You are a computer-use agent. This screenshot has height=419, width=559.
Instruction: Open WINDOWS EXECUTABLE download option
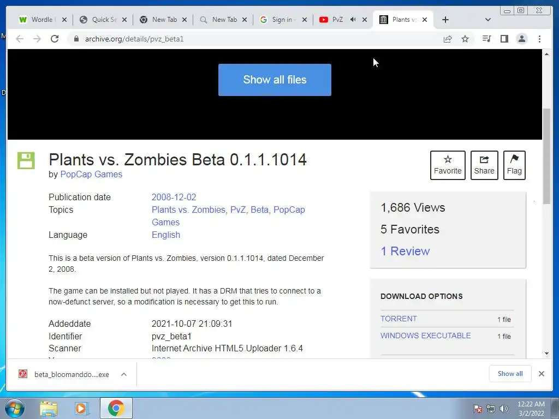tap(425, 336)
